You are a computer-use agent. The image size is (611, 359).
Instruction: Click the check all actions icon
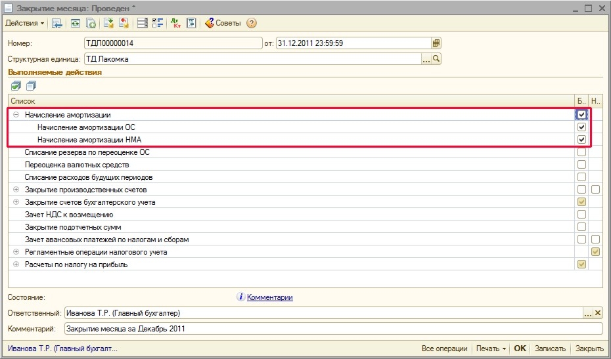pyautogui.click(x=16, y=86)
